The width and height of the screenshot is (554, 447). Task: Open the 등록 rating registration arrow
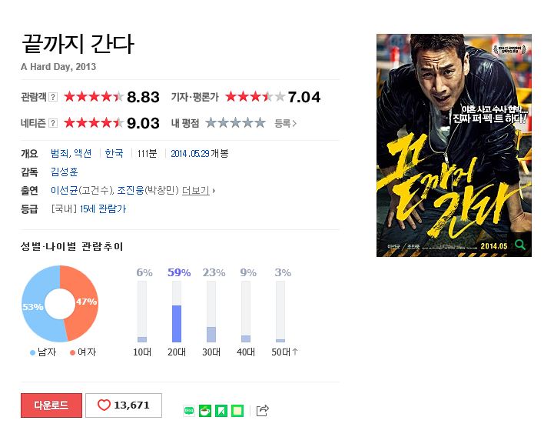pos(286,123)
